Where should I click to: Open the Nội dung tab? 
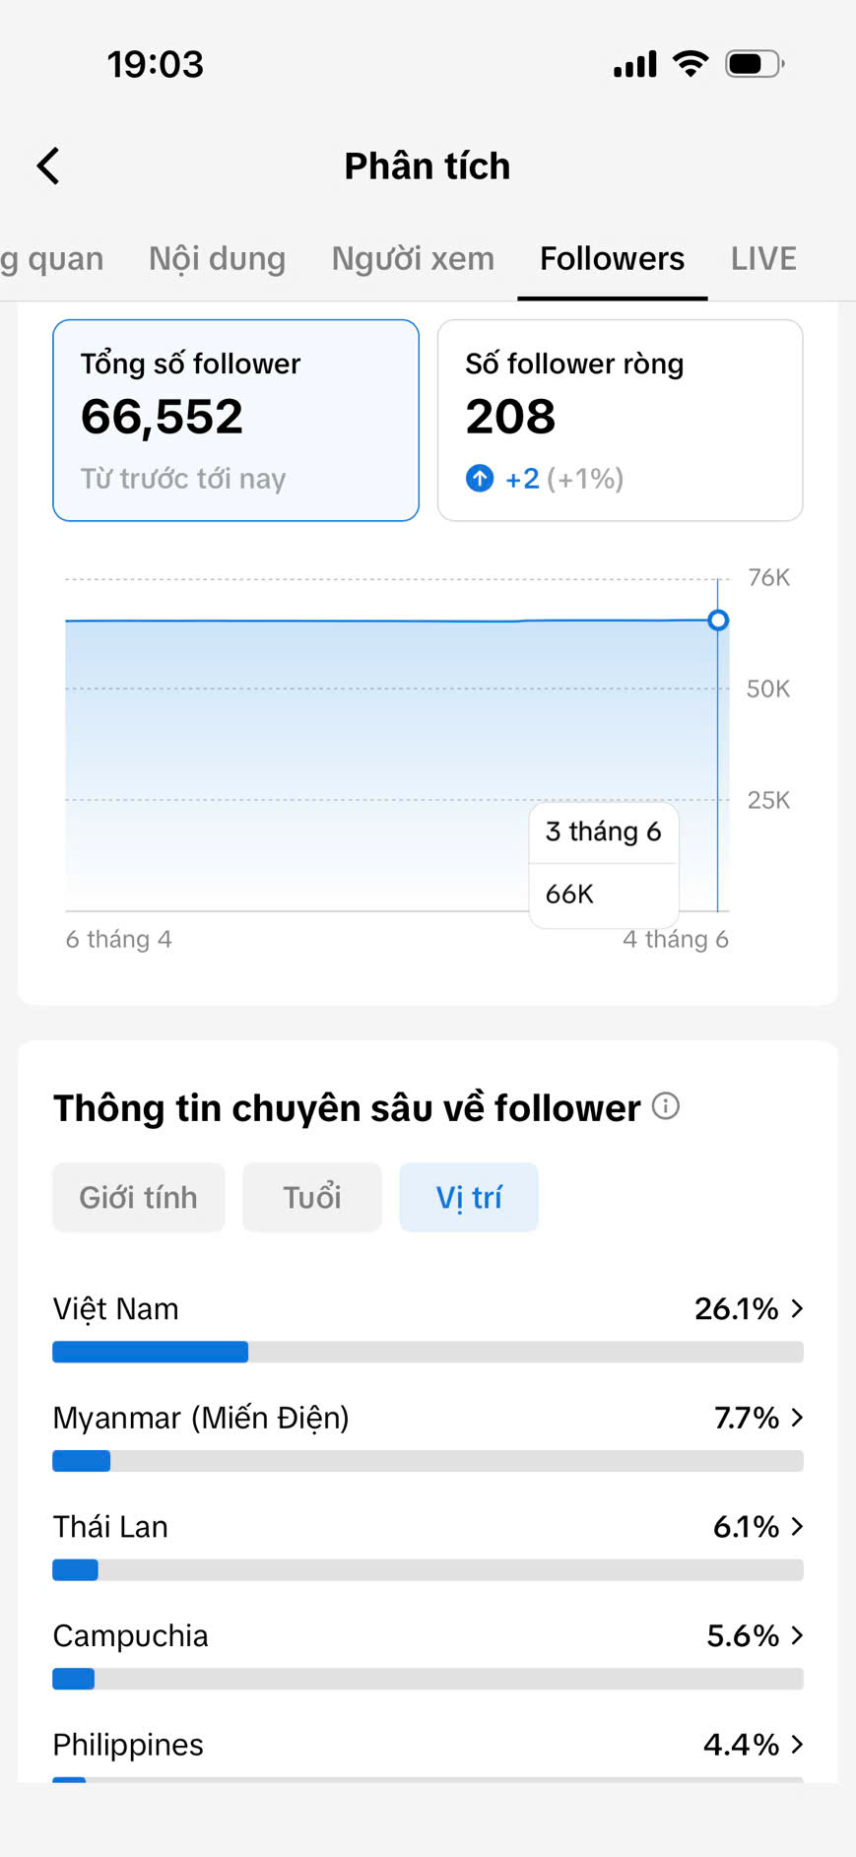click(217, 258)
